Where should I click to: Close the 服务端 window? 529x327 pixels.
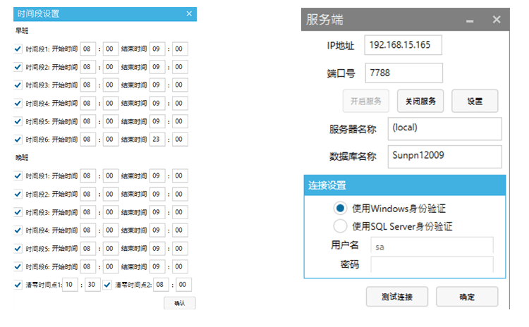tap(497, 20)
